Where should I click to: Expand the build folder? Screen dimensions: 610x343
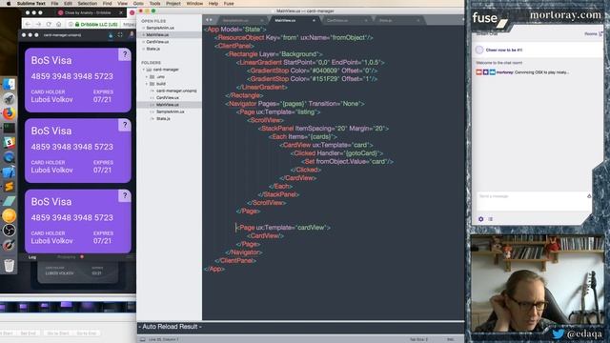tap(147, 84)
